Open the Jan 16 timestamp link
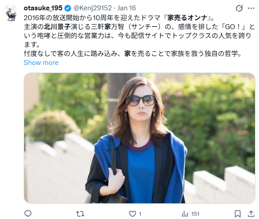This screenshot has height=219, width=259. point(127,8)
